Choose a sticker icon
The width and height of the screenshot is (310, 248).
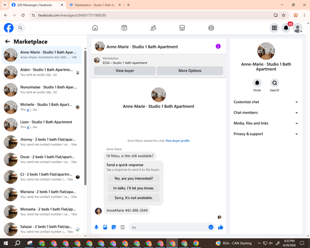pyautogui.click(x=113, y=228)
